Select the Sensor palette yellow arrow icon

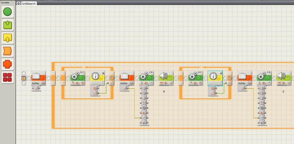click(7, 38)
